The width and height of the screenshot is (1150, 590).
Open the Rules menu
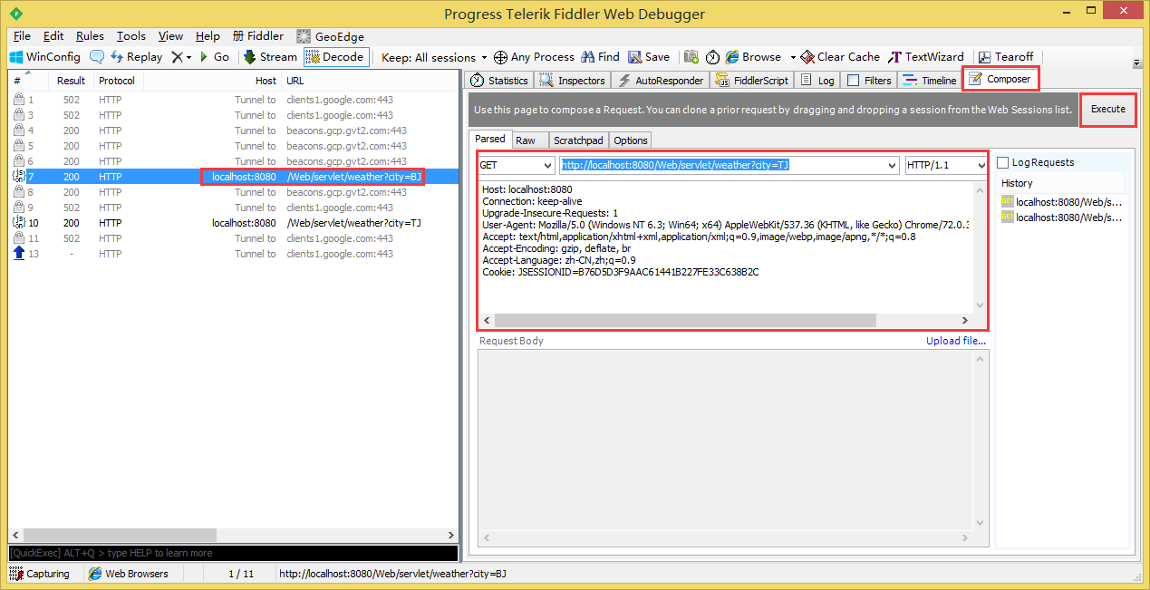click(x=90, y=36)
